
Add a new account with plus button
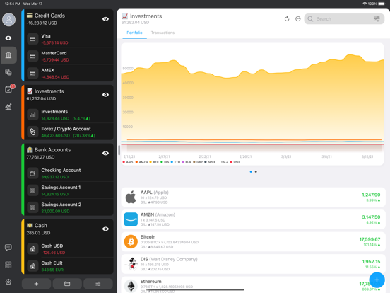point(36,284)
